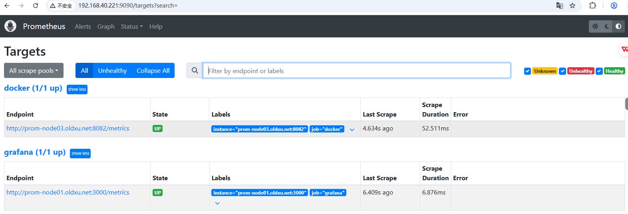The width and height of the screenshot is (628, 214).
Task: Open the page translate icon
Action: (x=560, y=6)
